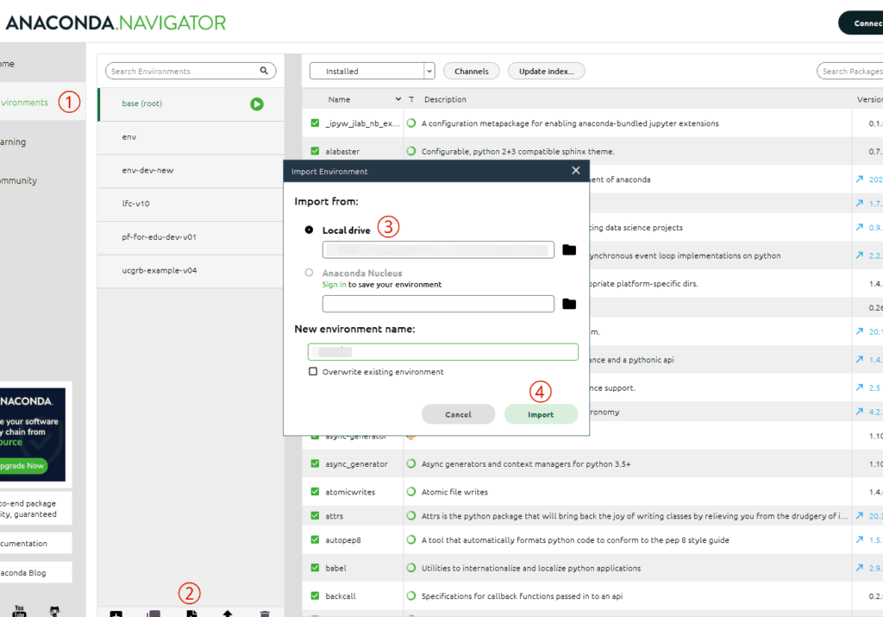The image size is (883, 617).
Task: Click green play button on base (root)
Action: click(257, 104)
